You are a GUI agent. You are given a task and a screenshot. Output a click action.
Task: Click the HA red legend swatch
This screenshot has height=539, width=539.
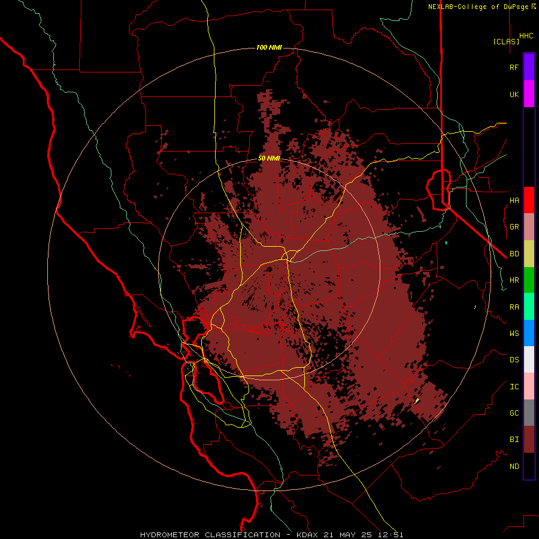[529, 200]
